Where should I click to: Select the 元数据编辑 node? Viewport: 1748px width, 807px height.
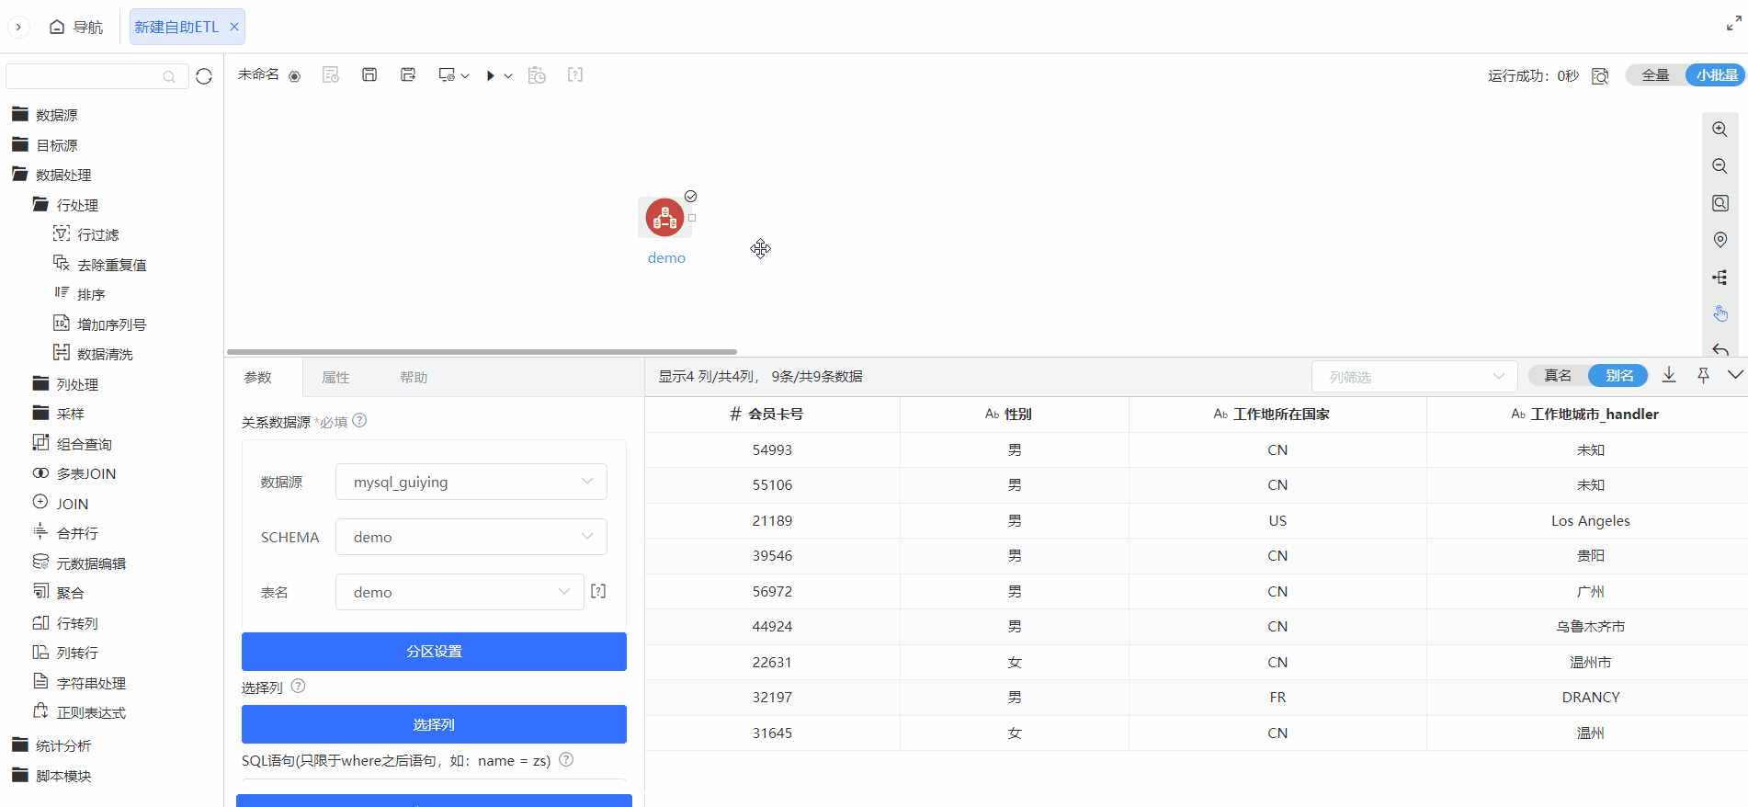(80, 563)
